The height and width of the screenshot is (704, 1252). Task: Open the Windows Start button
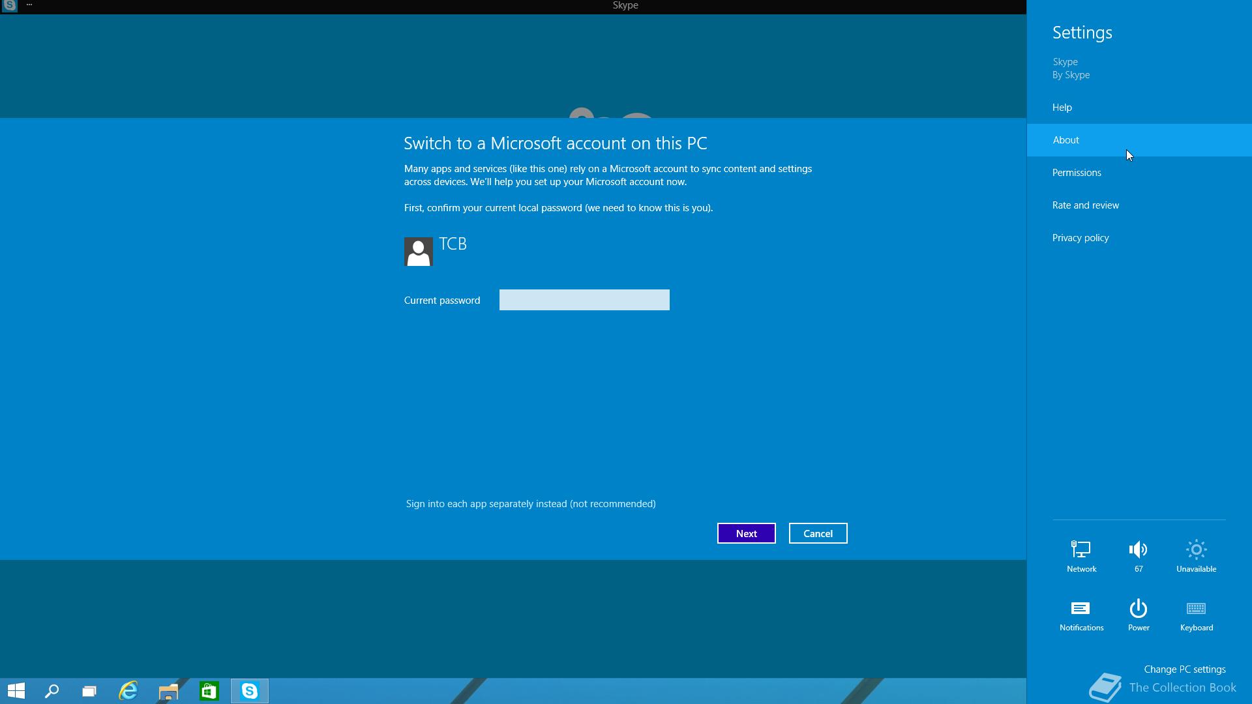click(x=16, y=691)
